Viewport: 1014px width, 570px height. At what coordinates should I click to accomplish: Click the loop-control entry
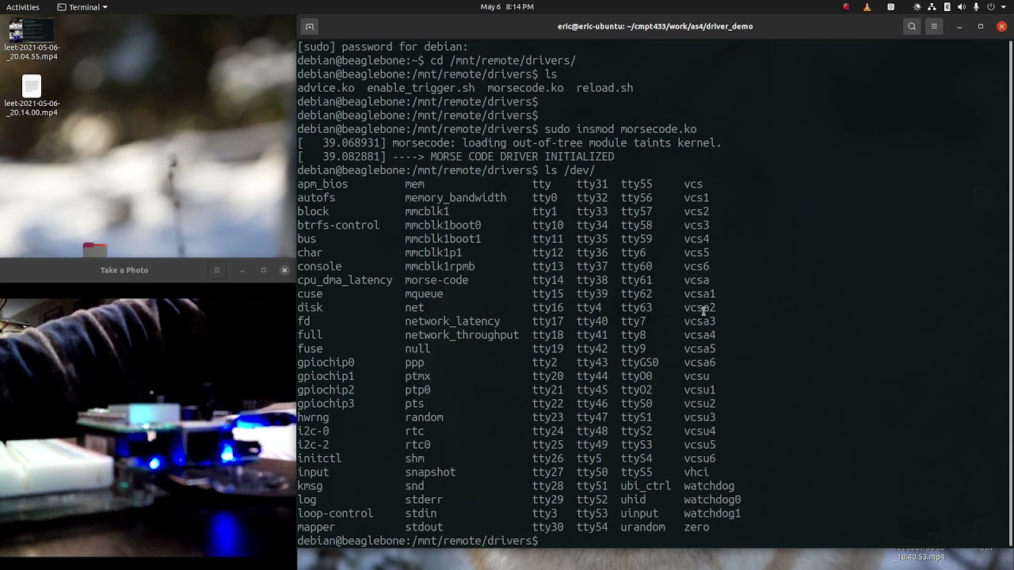(x=335, y=514)
